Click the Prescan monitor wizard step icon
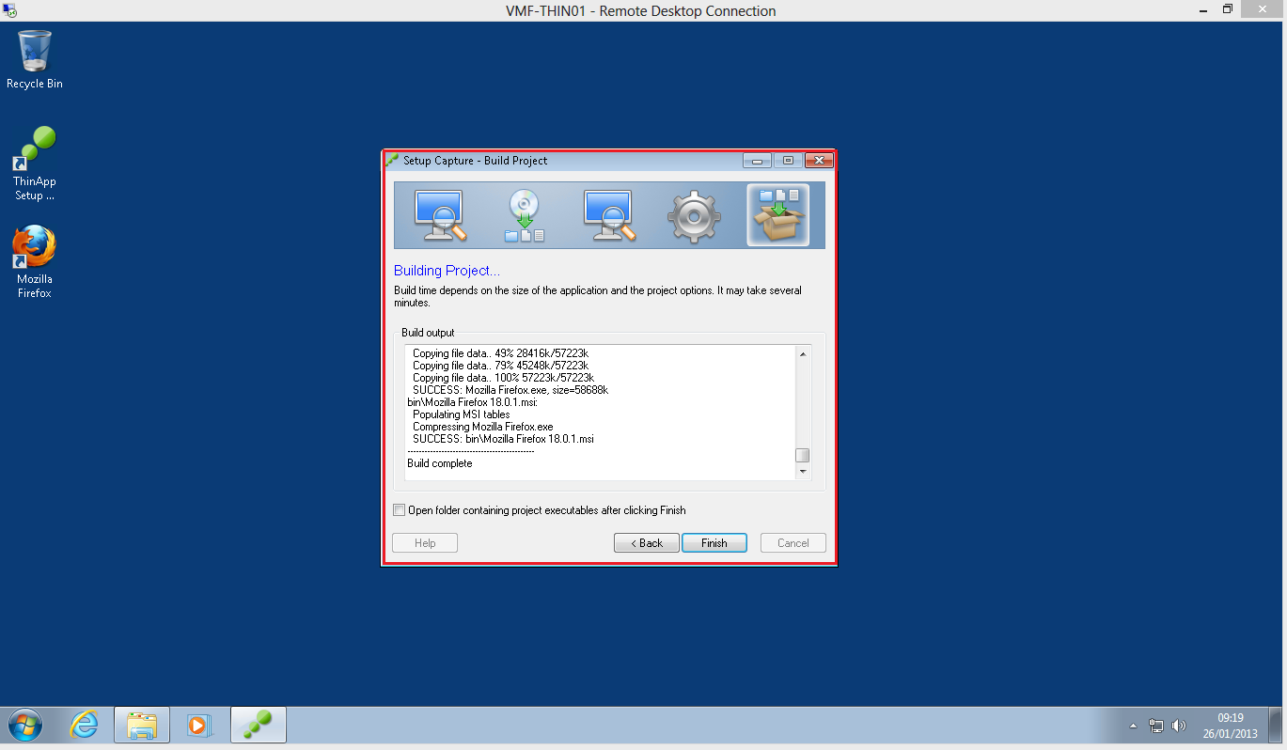1287x750 pixels. click(x=440, y=215)
